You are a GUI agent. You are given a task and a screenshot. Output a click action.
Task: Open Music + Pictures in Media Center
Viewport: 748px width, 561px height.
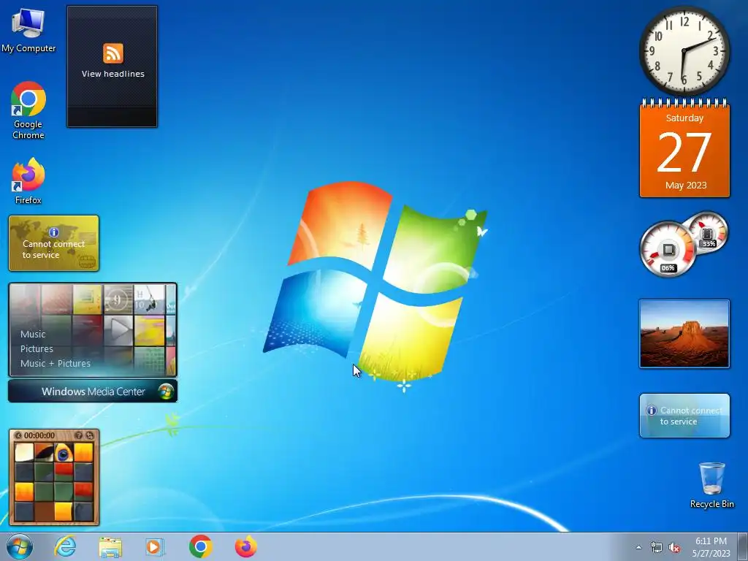56,364
